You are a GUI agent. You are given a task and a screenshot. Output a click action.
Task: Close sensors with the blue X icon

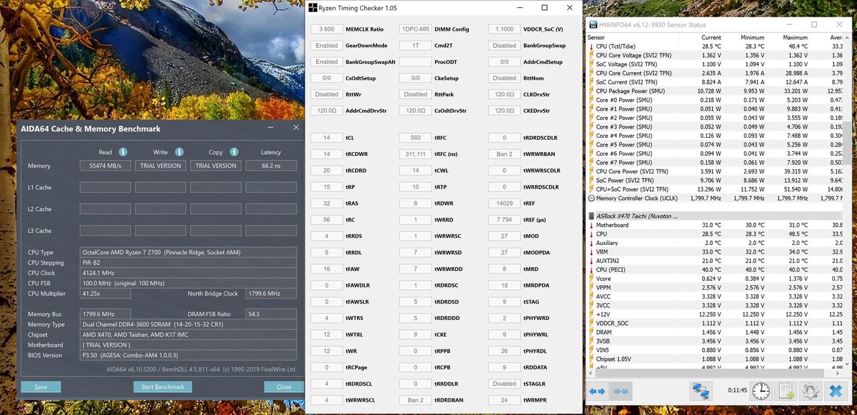836,390
